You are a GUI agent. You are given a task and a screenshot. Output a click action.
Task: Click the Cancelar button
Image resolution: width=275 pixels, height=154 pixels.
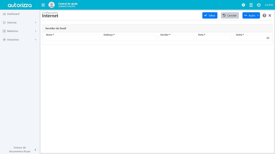[230, 16]
